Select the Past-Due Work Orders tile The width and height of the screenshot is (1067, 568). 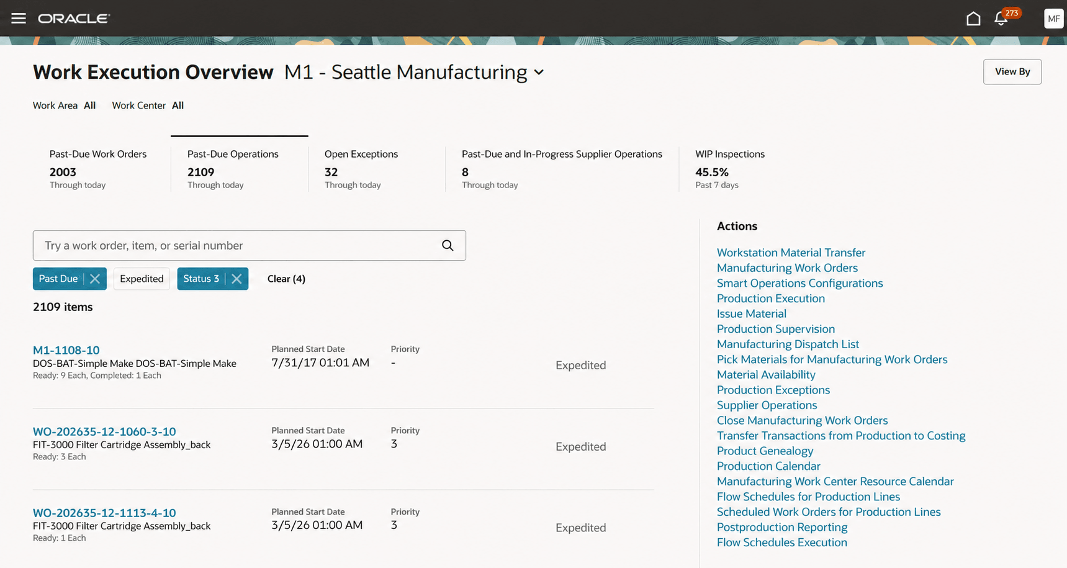click(x=102, y=169)
